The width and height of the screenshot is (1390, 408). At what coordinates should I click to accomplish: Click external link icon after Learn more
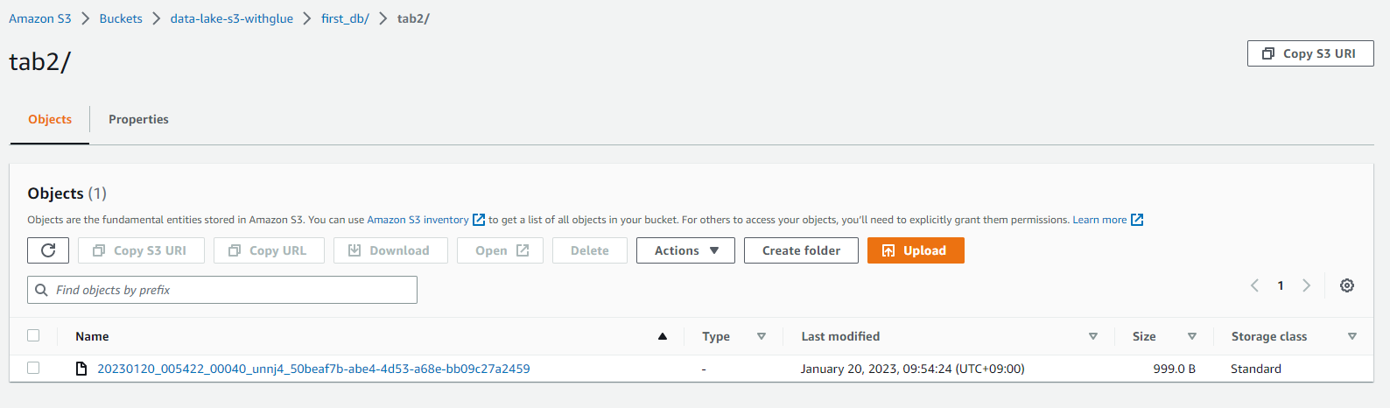pos(1137,220)
